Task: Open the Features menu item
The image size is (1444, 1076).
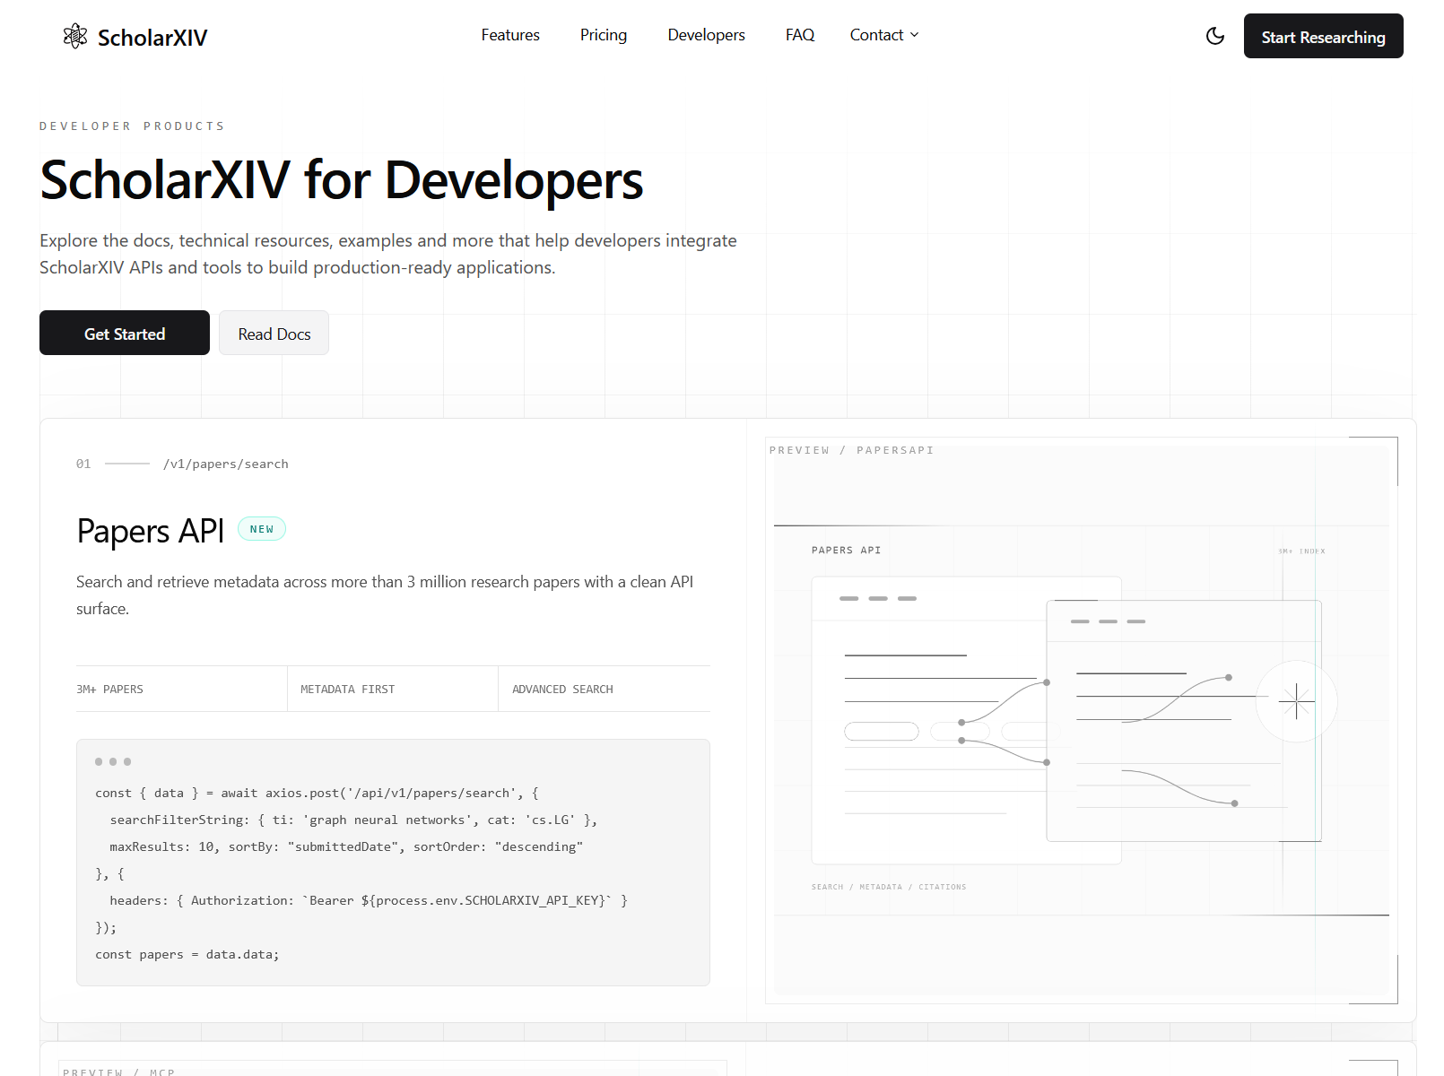Action: click(x=510, y=35)
